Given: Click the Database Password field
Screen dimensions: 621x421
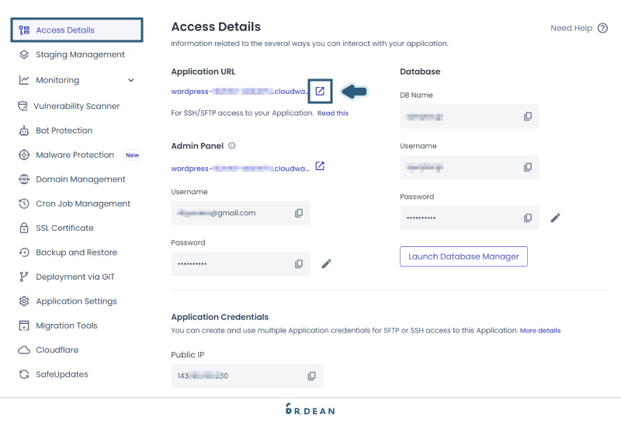Looking at the screenshot, I should click(470, 217).
